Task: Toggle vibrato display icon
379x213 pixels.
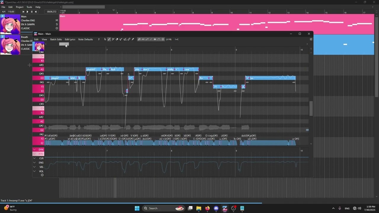Action: [143, 39]
